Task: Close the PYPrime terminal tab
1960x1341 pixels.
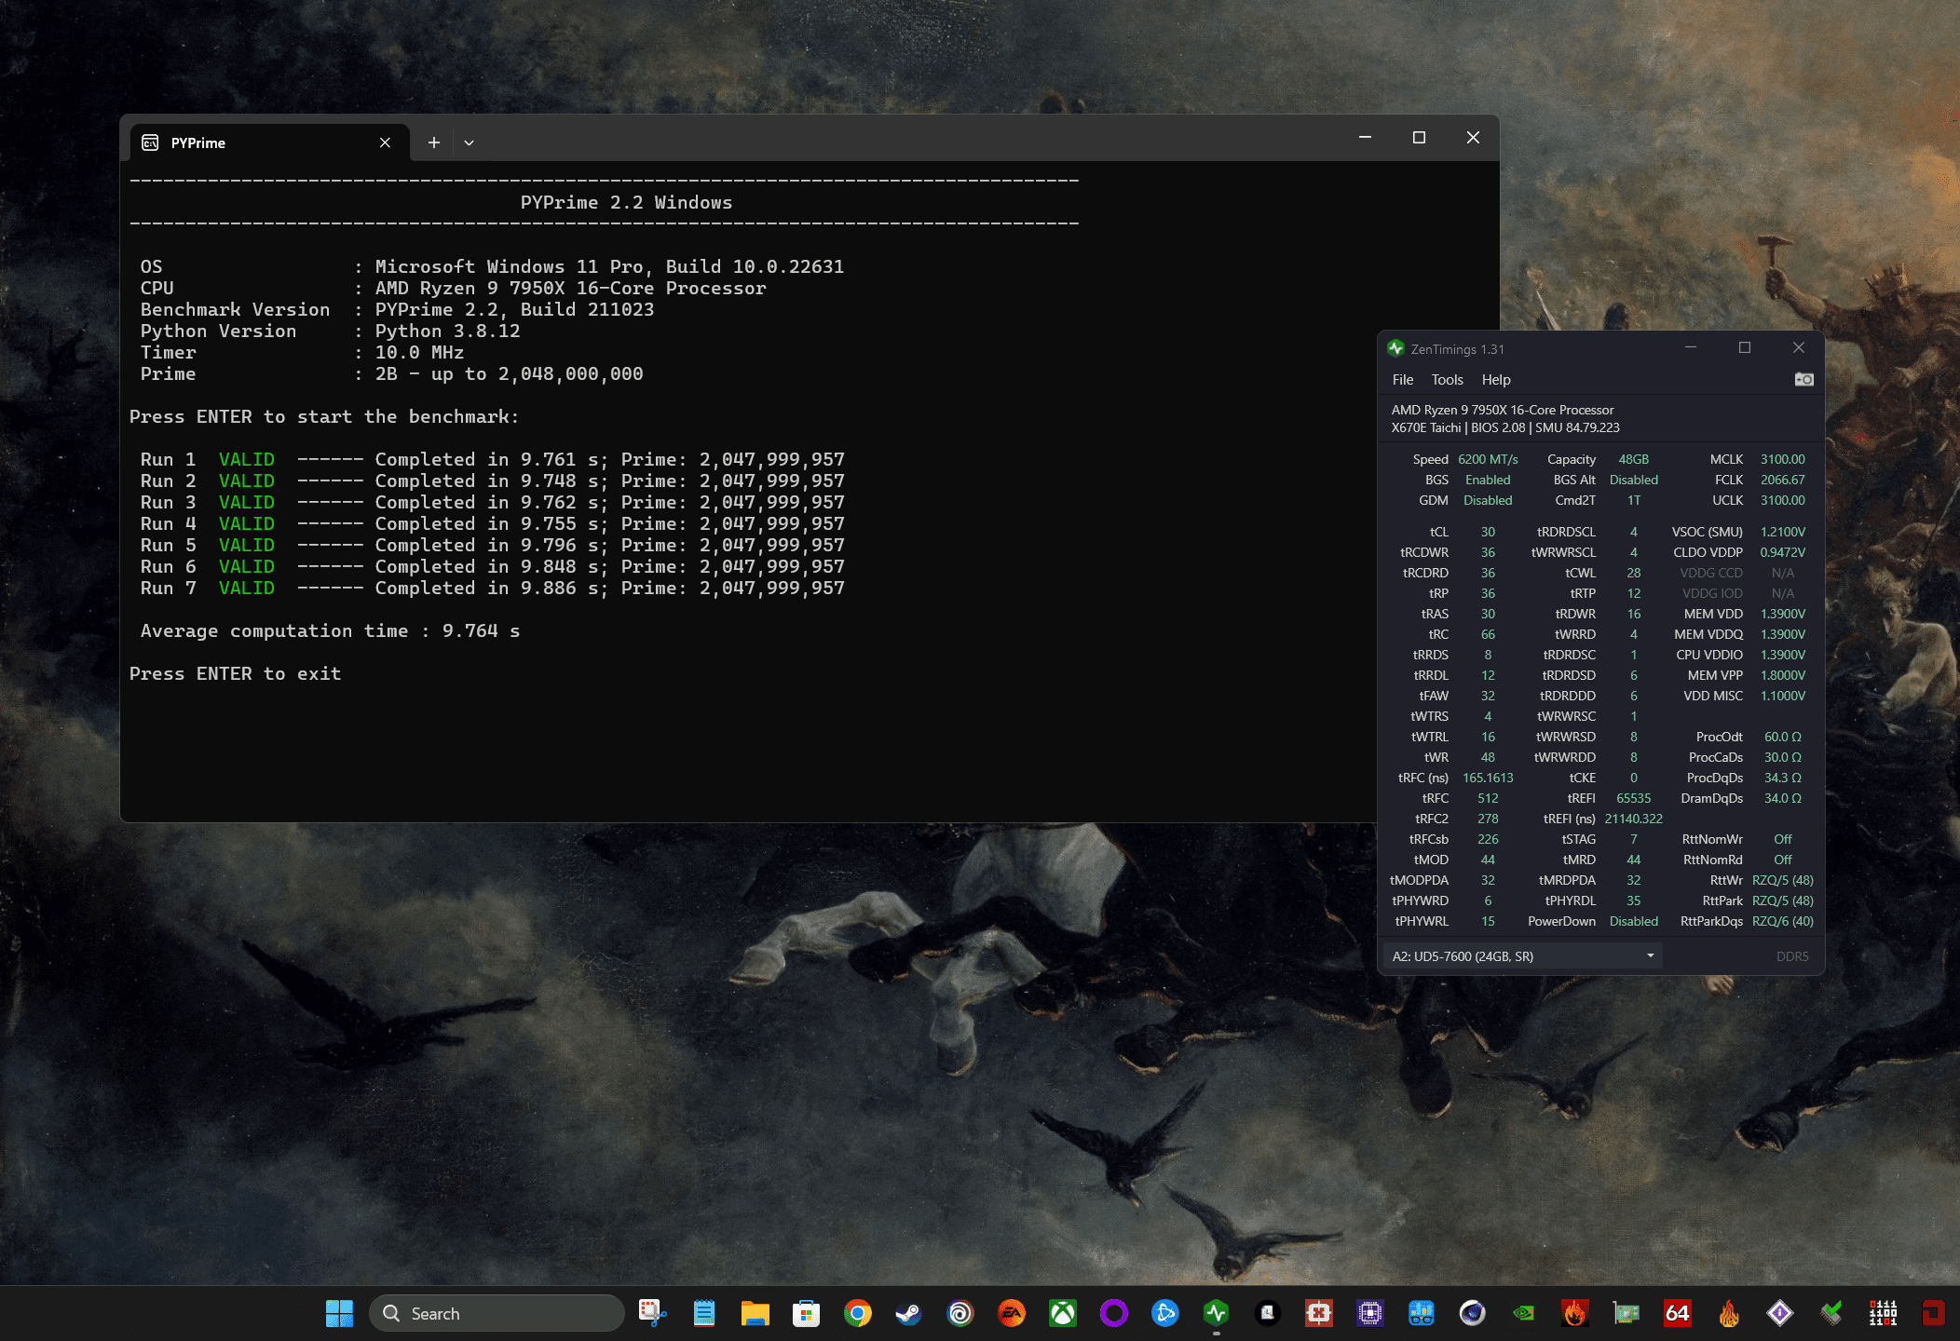Action: pos(385,142)
